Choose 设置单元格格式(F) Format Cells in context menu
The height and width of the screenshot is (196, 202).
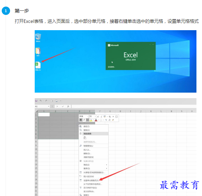click(94, 180)
